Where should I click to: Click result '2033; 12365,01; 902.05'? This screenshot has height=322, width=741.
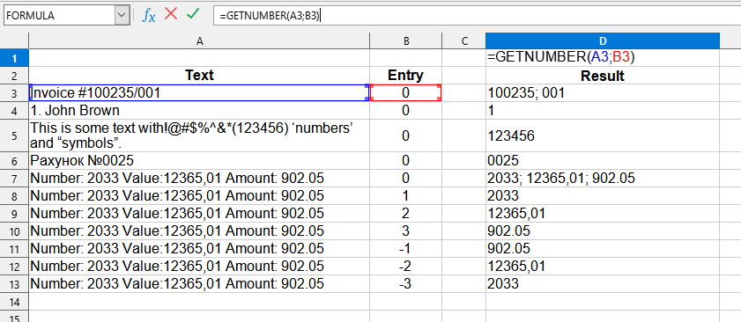click(x=603, y=179)
